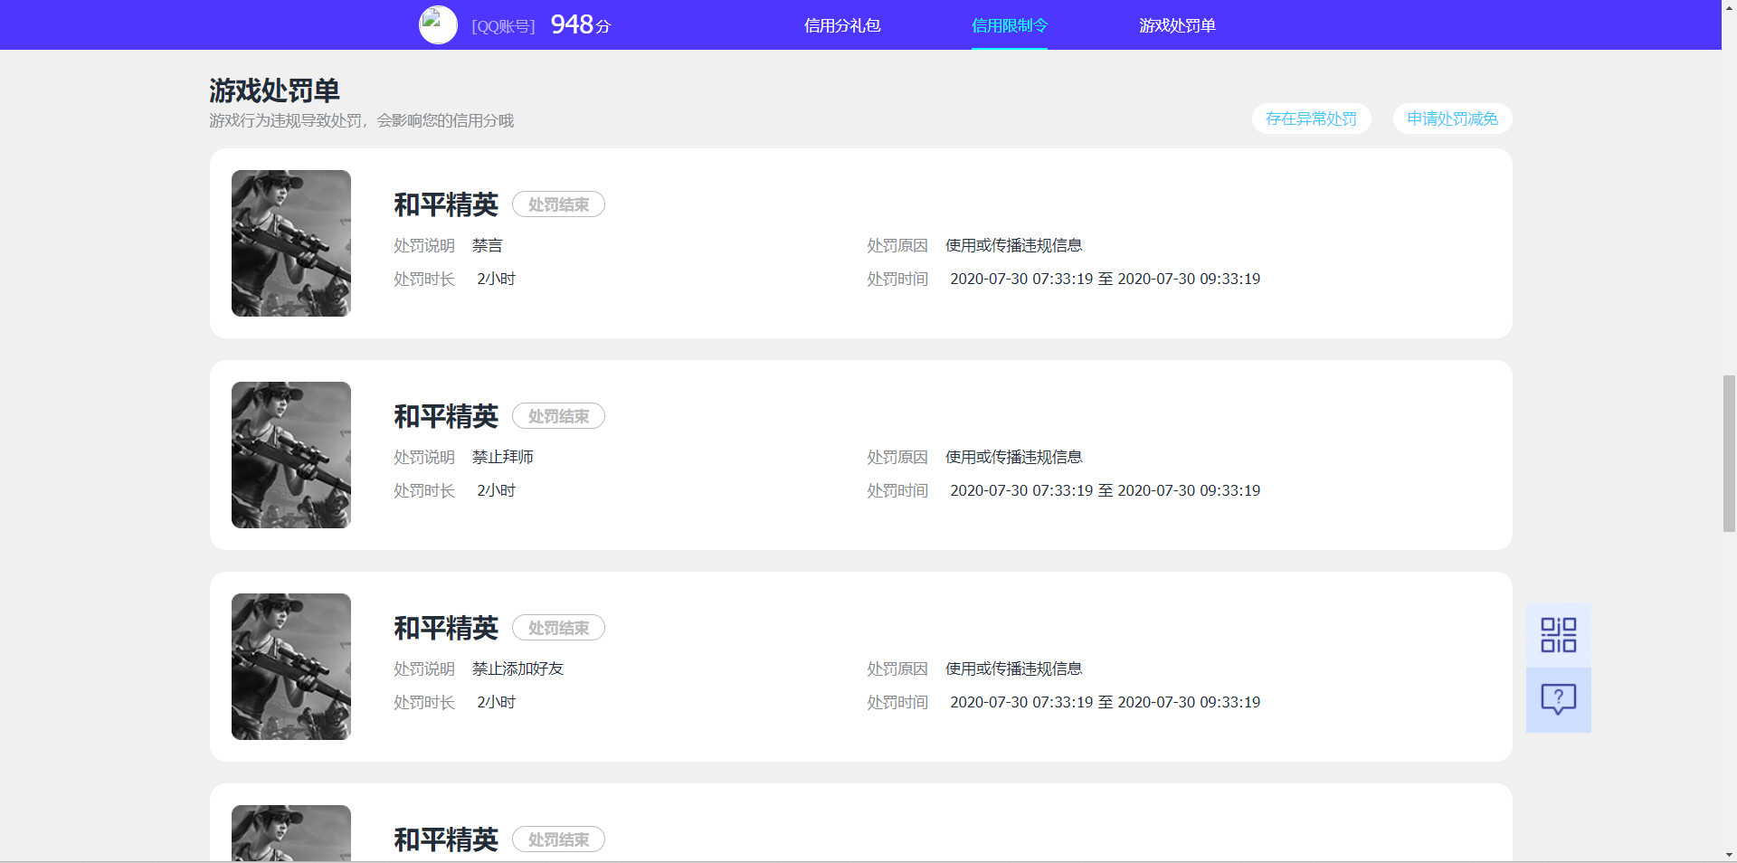Click penalty time range on 禁止添加好友 card
Viewport: 1737px width, 863px height.
coord(1105,702)
